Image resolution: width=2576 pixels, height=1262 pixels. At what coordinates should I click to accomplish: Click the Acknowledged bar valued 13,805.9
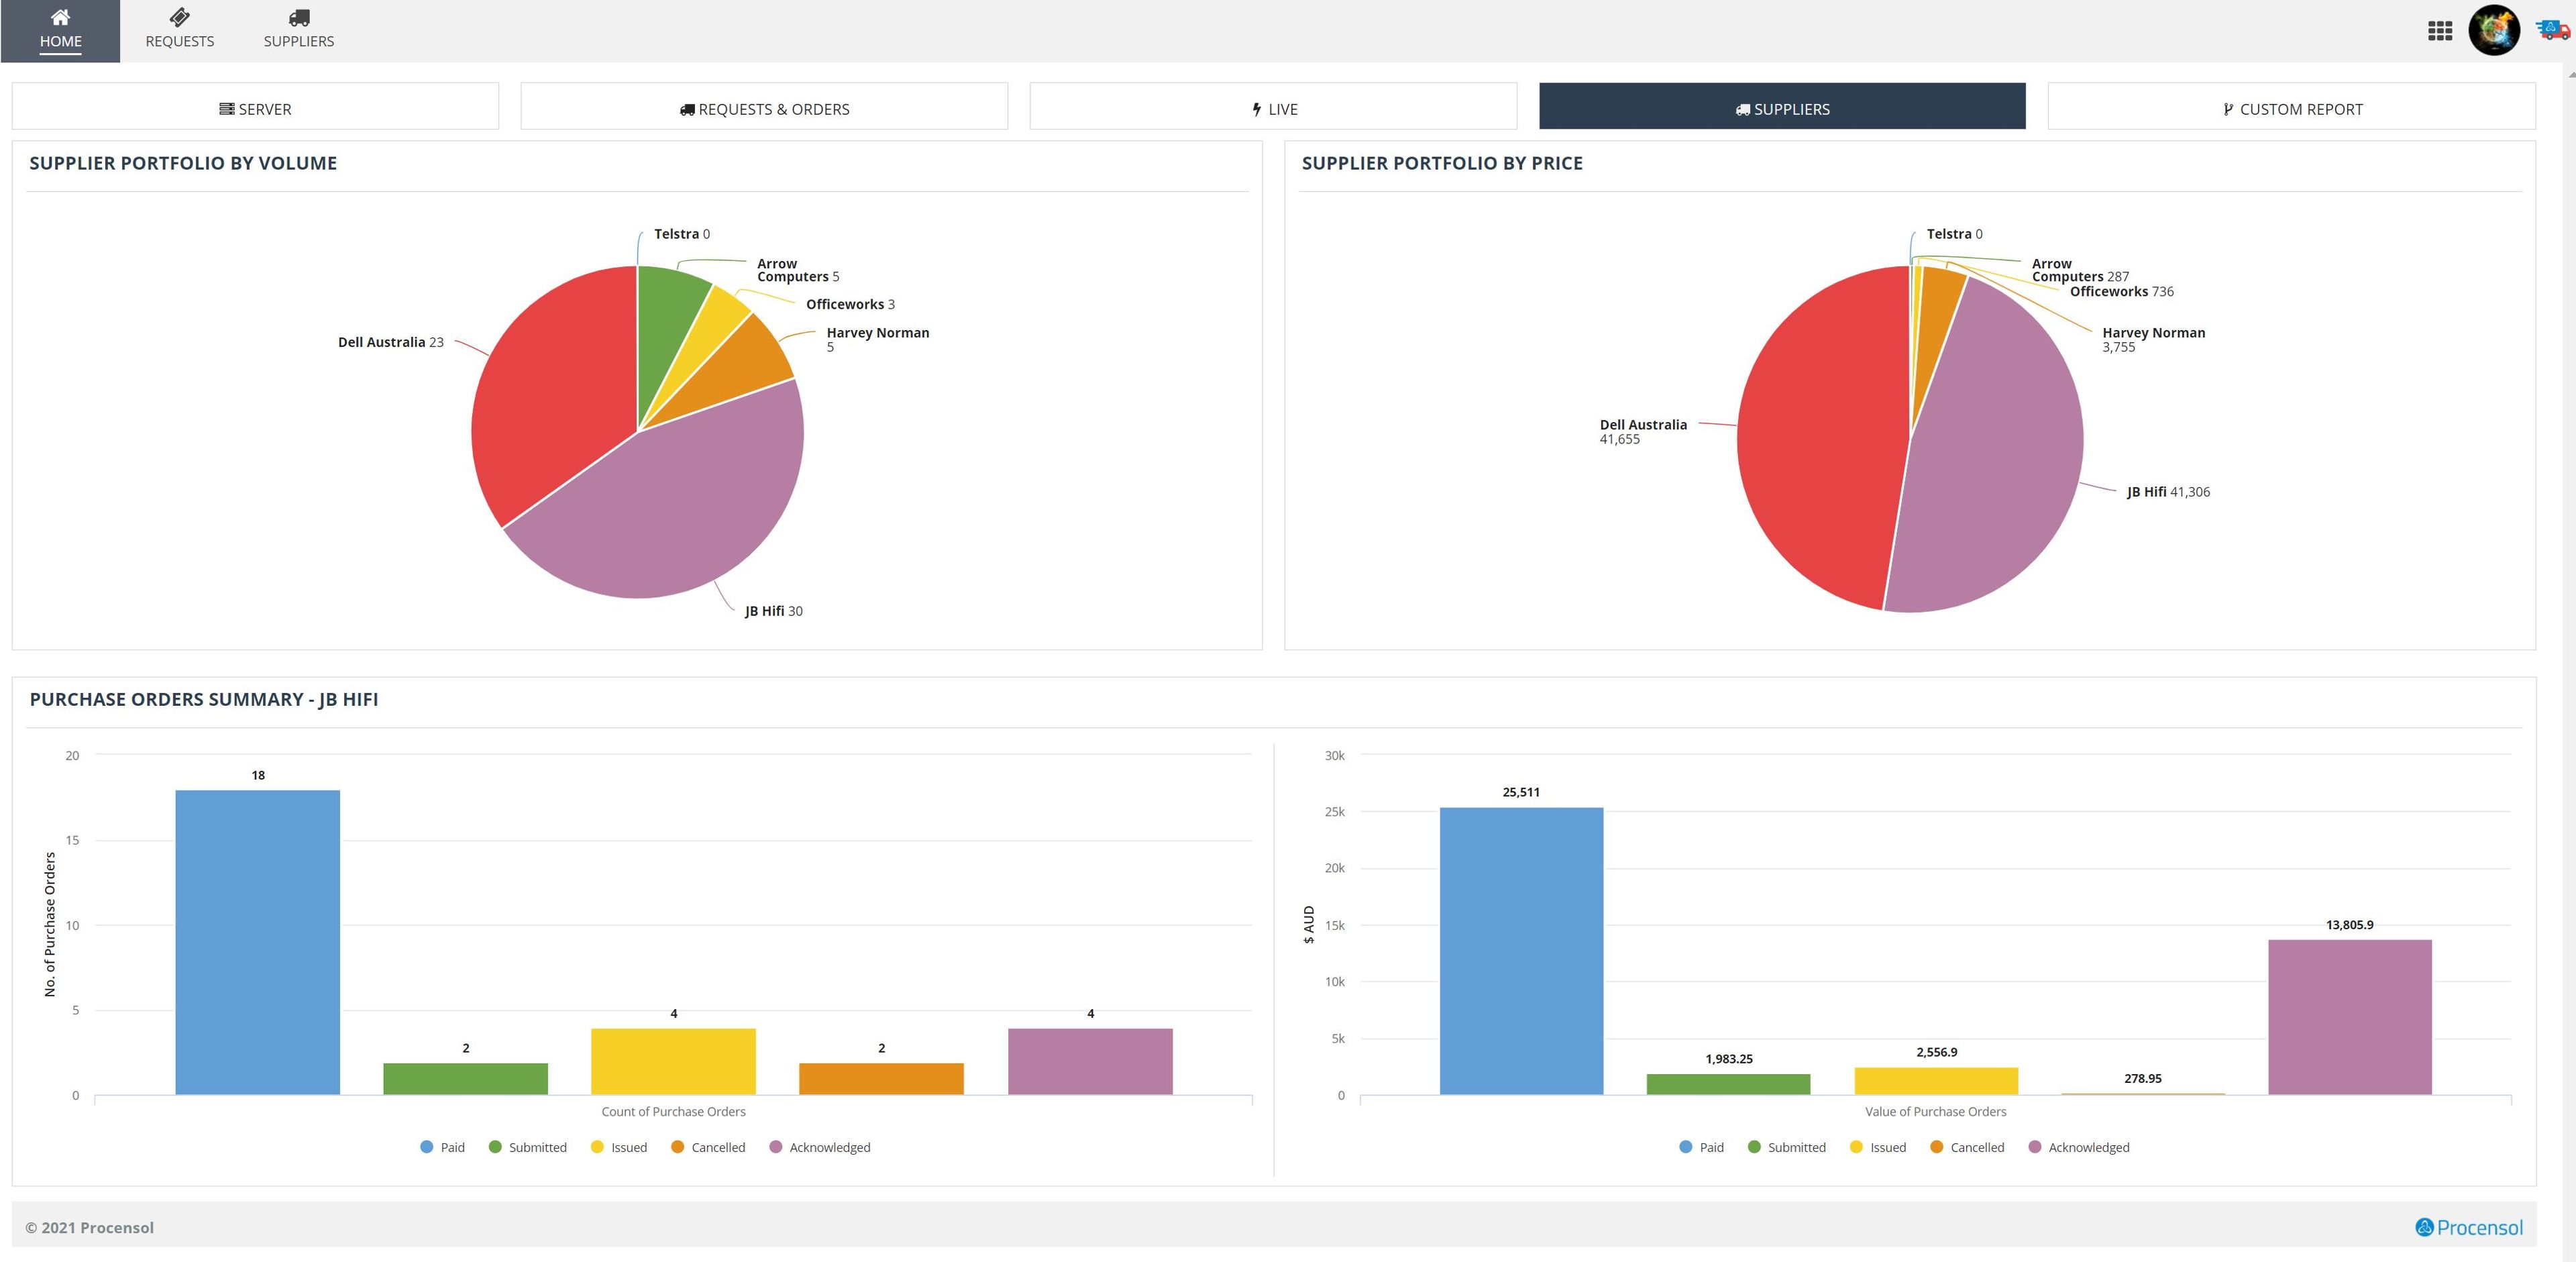pos(2350,1017)
